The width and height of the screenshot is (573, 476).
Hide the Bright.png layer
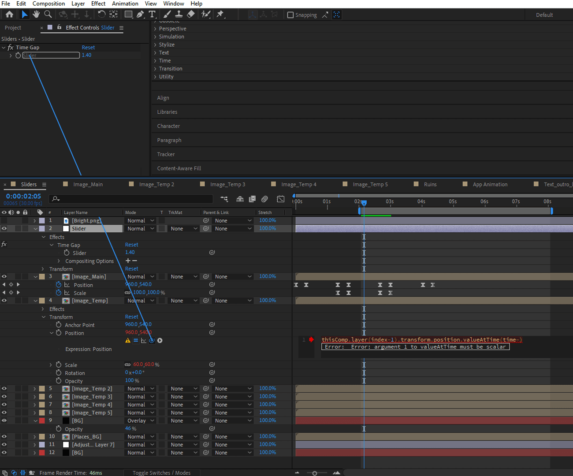coord(4,220)
